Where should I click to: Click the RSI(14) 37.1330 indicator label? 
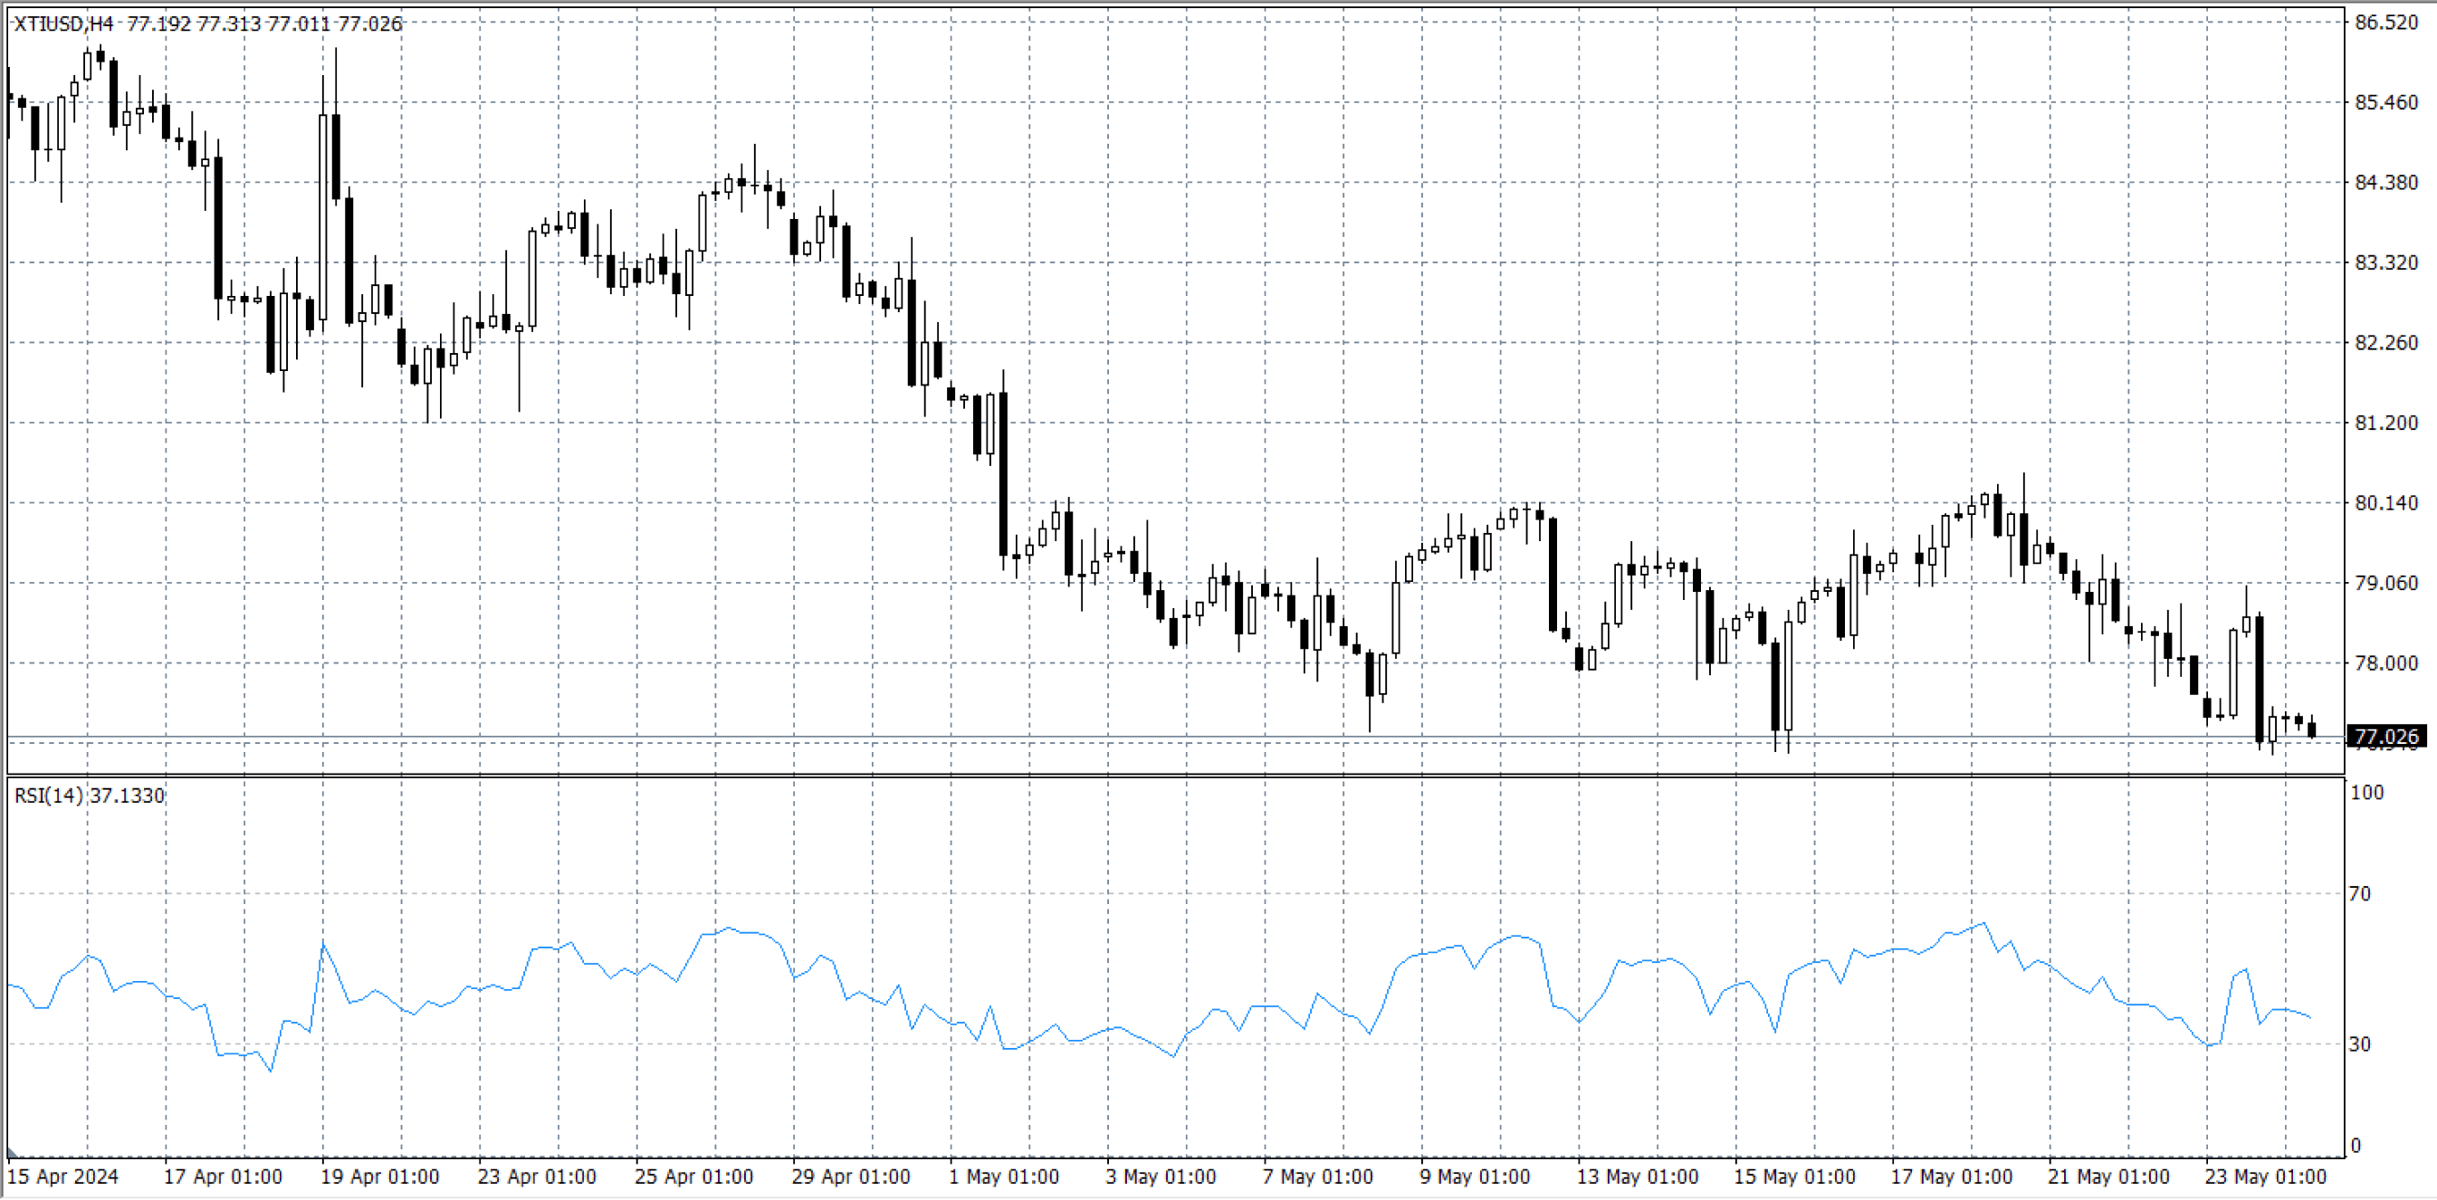tap(89, 795)
